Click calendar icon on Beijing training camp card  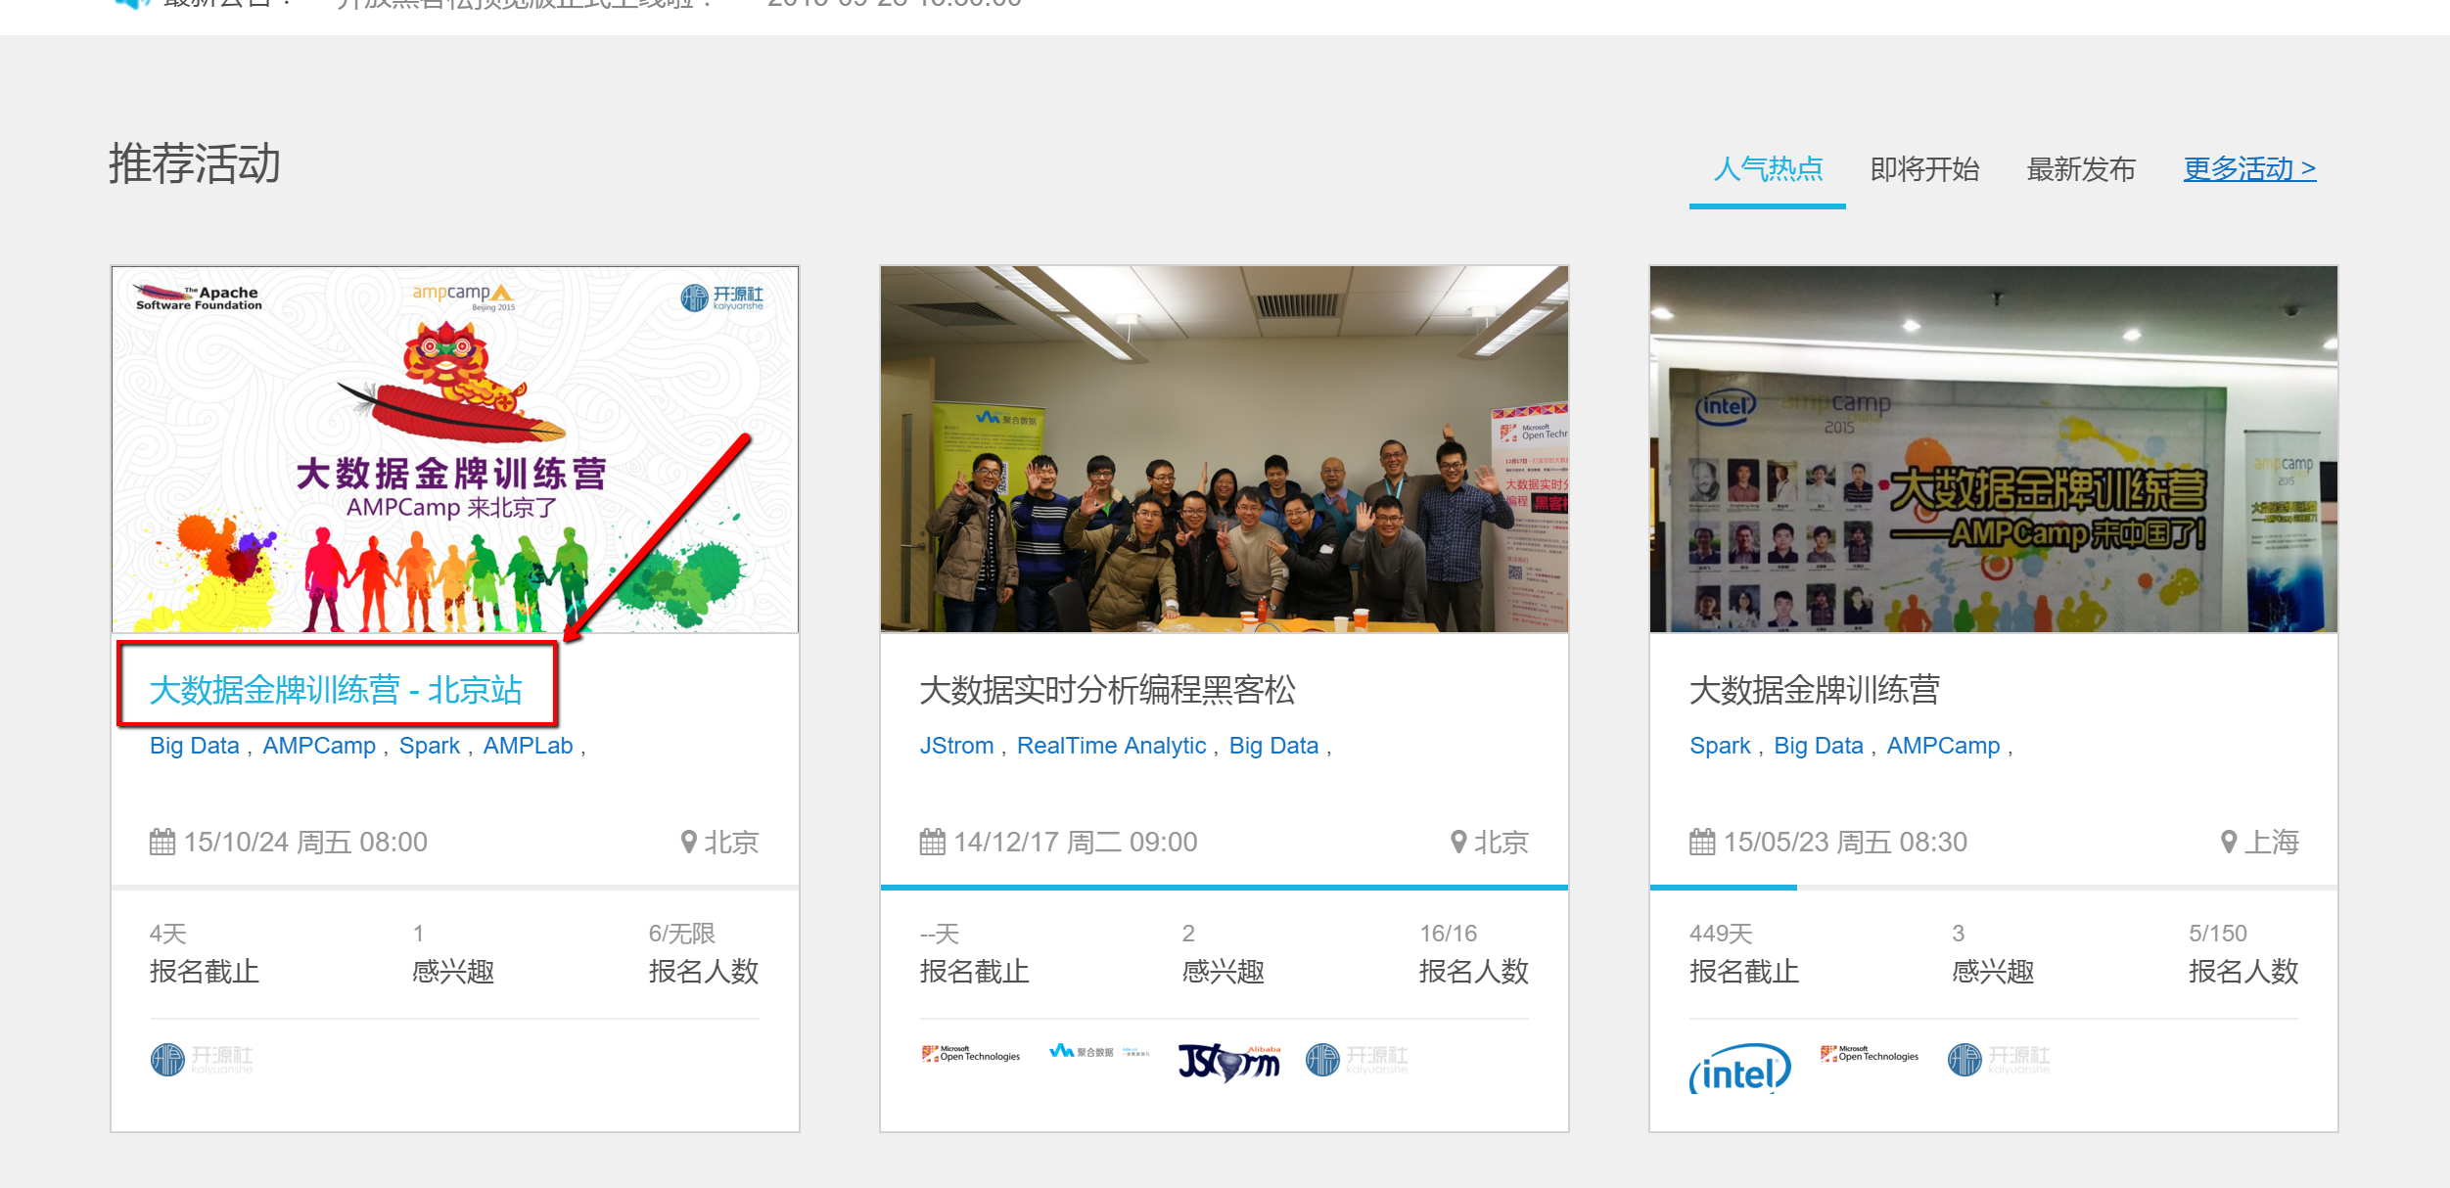coord(162,842)
